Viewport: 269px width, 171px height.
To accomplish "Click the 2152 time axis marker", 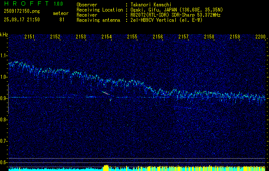I will [55, 37].
